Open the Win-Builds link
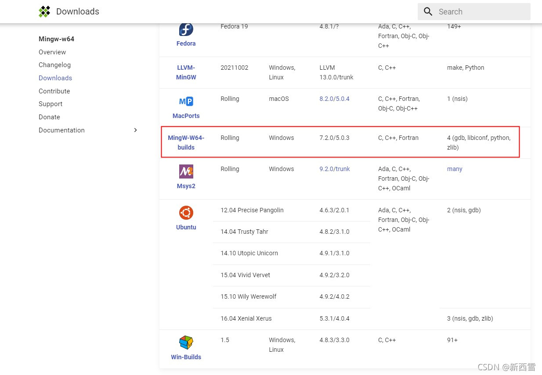The width and height of the screenshot is (542, 375). (x=186, y=357)
